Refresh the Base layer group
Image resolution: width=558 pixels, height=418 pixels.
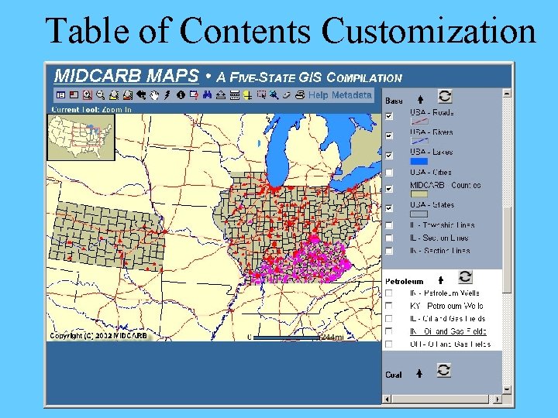445,96
